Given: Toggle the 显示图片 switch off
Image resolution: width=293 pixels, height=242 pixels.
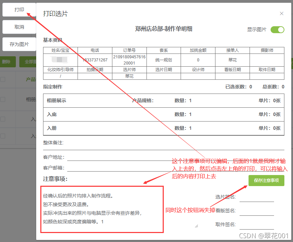Looking at the screenshot, I should 277,30.
